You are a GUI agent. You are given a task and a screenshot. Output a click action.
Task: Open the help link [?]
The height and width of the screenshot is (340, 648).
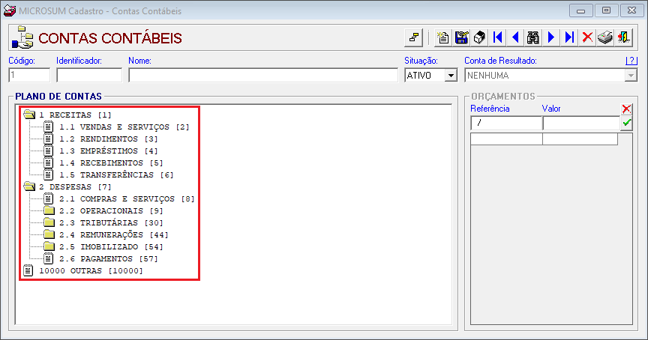631,61
